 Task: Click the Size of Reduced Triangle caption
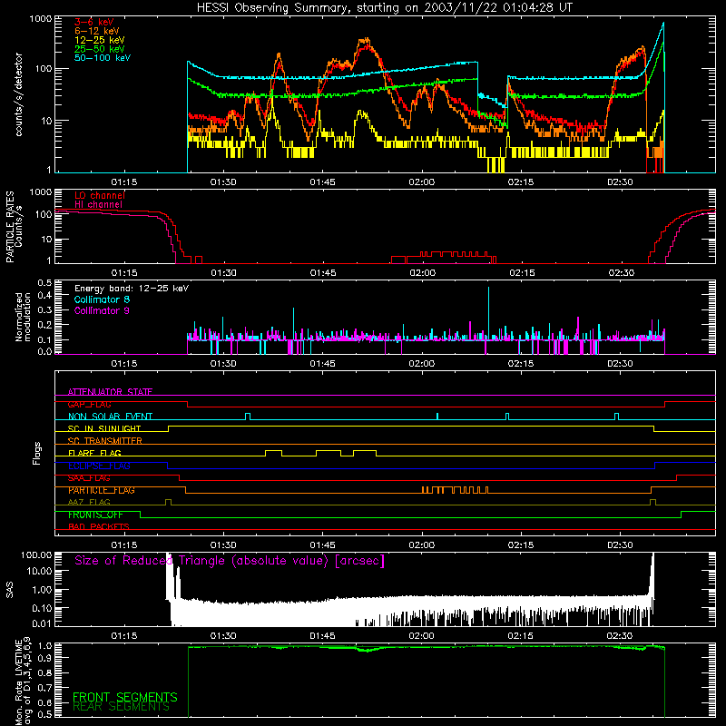pos(230,561)
